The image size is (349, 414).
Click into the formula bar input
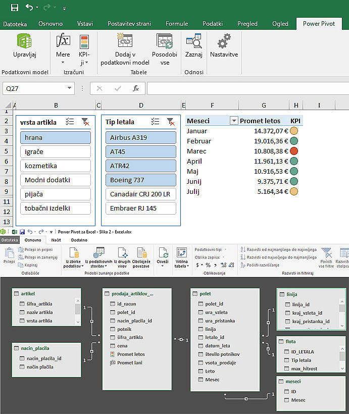point(248,88)
